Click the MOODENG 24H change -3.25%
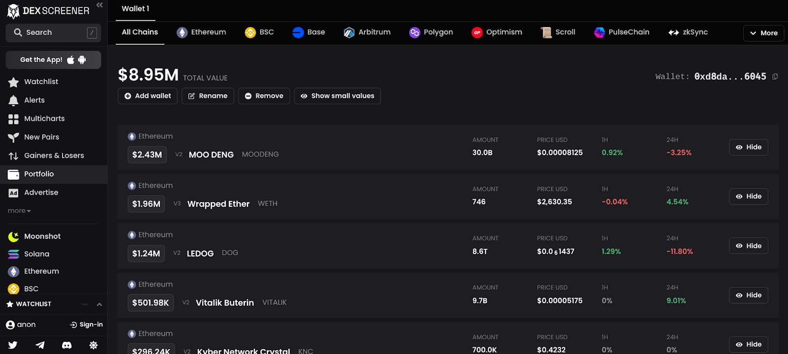This screenshot has height=354, width=788. click(x=679, y=153)
